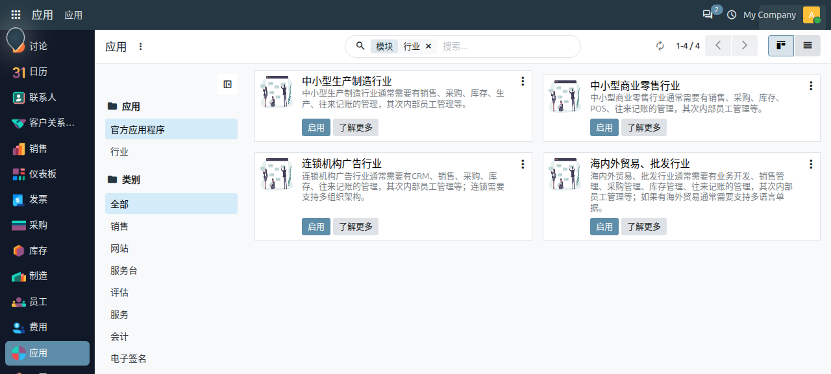Activate 中小型生产制造行业 with 启用
This screenshot has height=374, width=831.
316,128
